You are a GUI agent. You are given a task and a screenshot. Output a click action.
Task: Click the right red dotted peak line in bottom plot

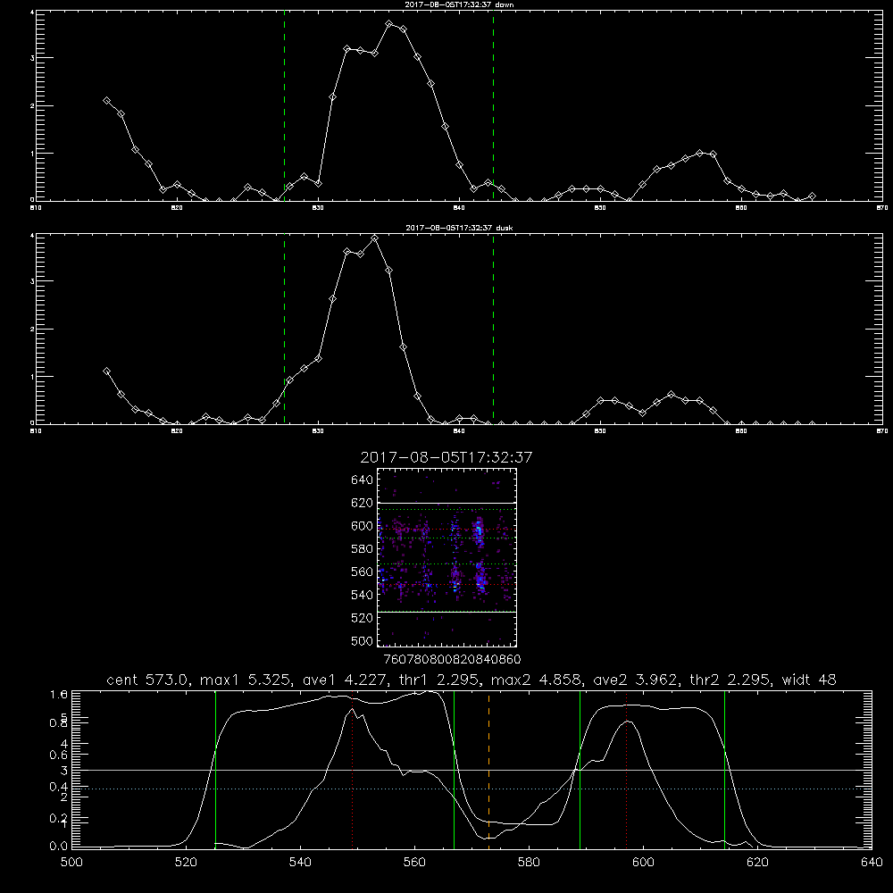627,769
